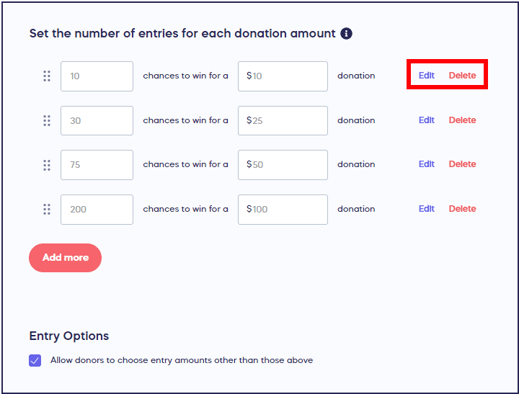Click the drag handle for the $25 row
Viewport: 519px width, 394px height.
click(47, 120)
